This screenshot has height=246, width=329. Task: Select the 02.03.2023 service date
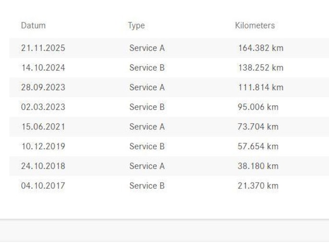[x=43, y=107]
